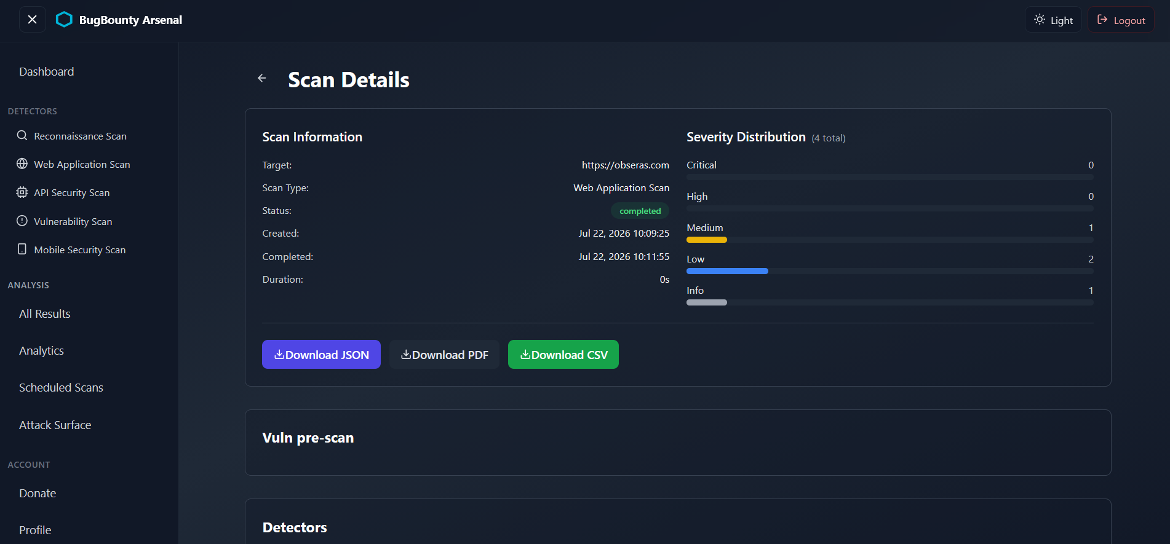
Task: Click the target URL https://obseras.com
Action: 626,165
